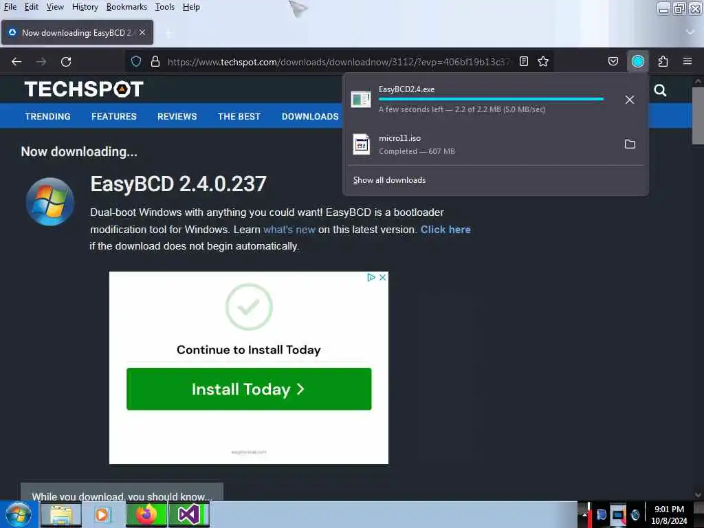
Task: Go to FEATURES in site navigation
Action: click(114, 116)
